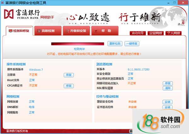Click the 检测完毕 status text
189x134 pixels.
[x=79, y=49]
